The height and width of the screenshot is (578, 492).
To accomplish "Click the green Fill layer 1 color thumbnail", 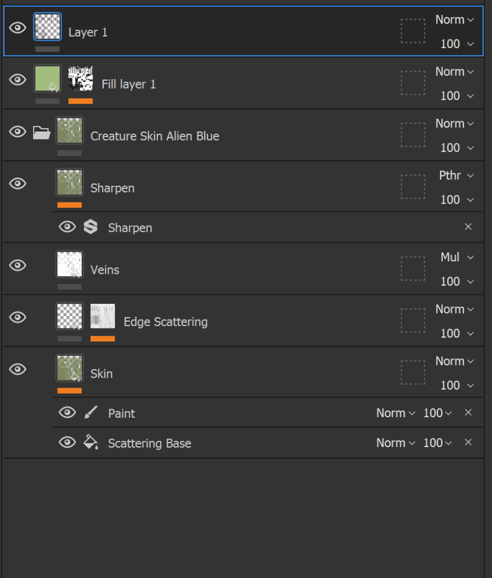I will [x=47, y=79].
